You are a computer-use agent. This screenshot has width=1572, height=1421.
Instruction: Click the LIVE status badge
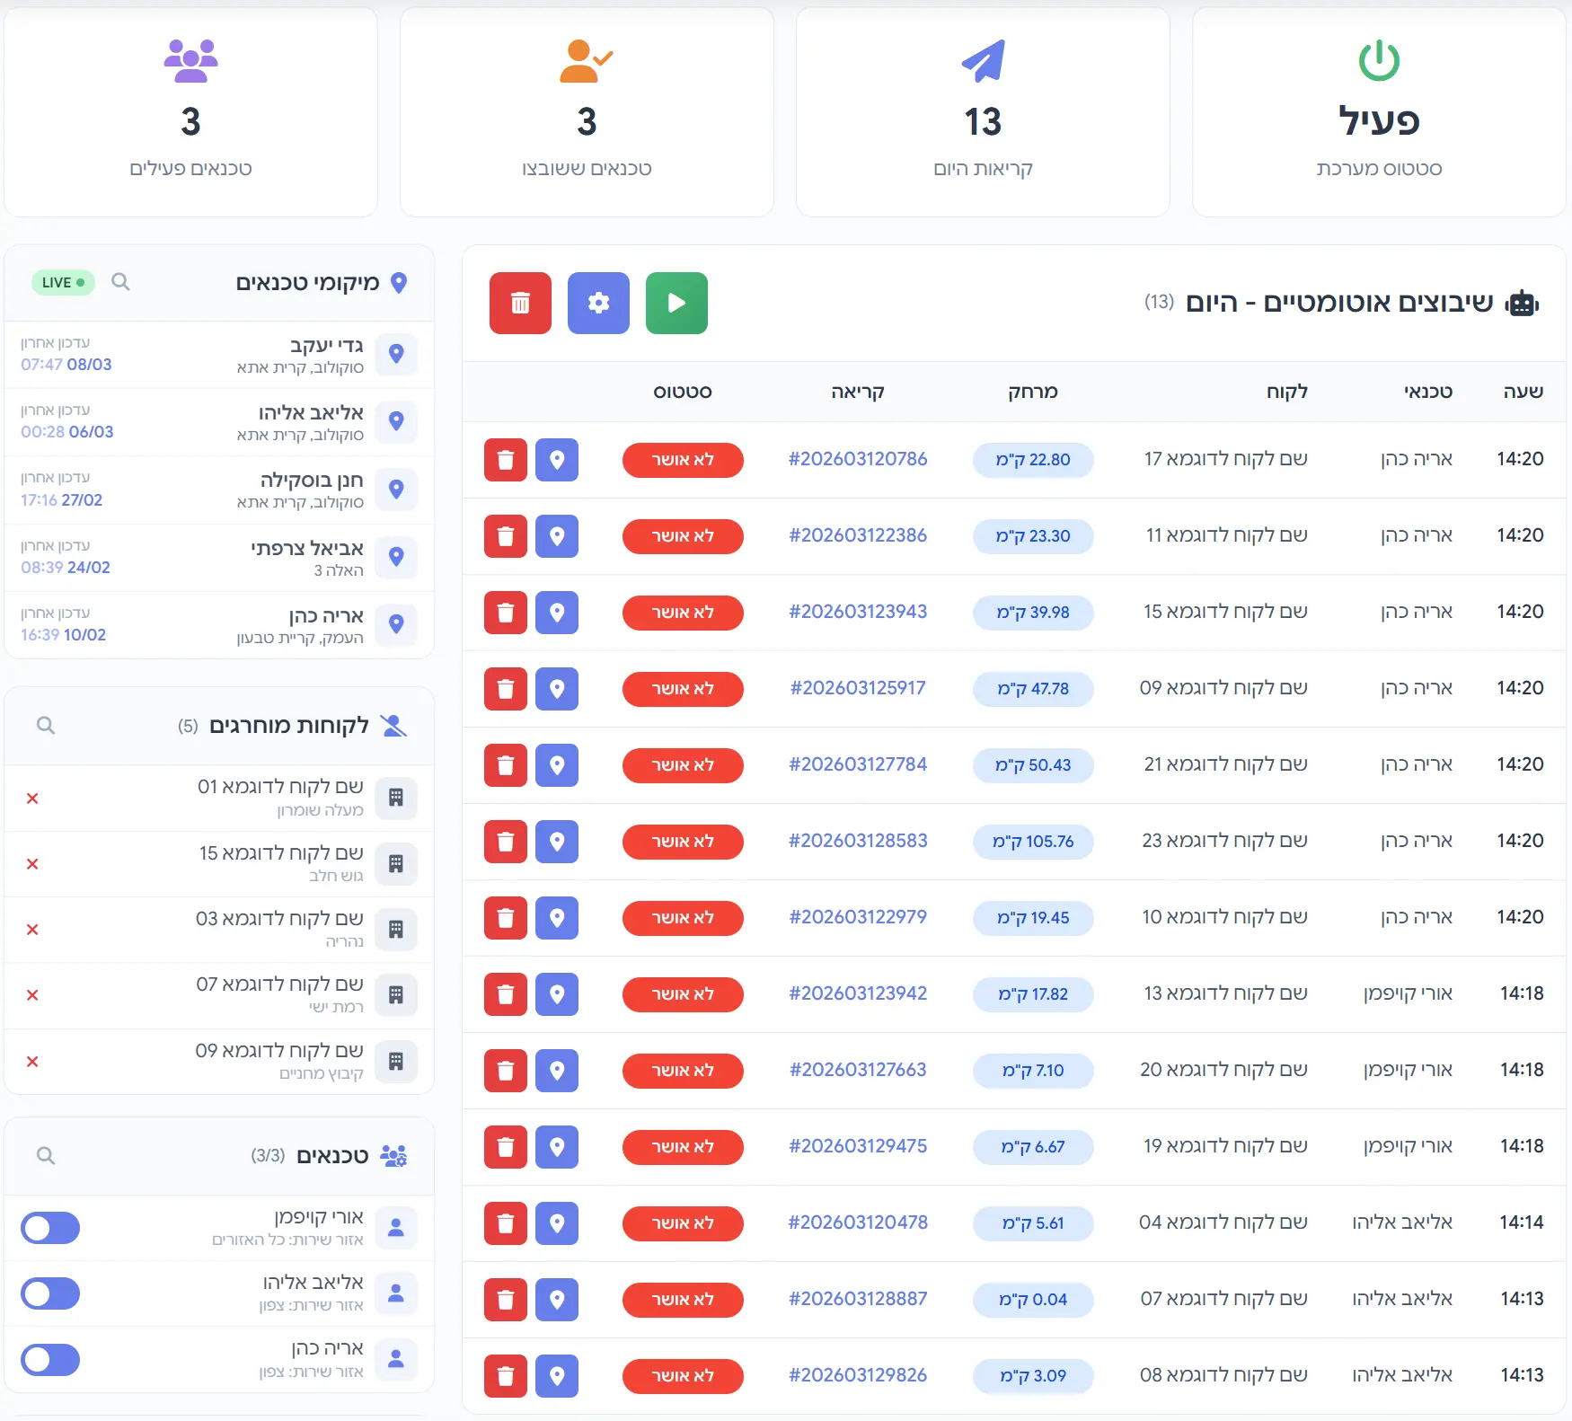point(63,282)
